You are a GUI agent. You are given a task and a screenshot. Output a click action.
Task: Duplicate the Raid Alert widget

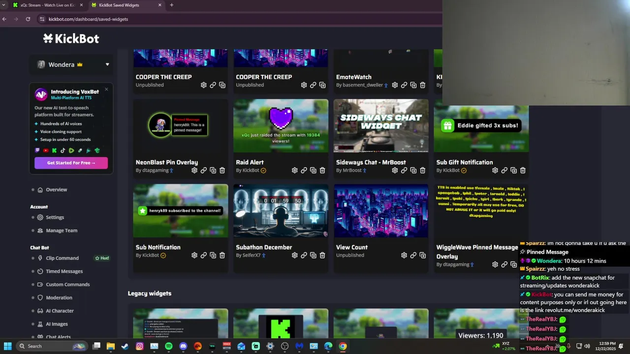[x=313, y=170]
